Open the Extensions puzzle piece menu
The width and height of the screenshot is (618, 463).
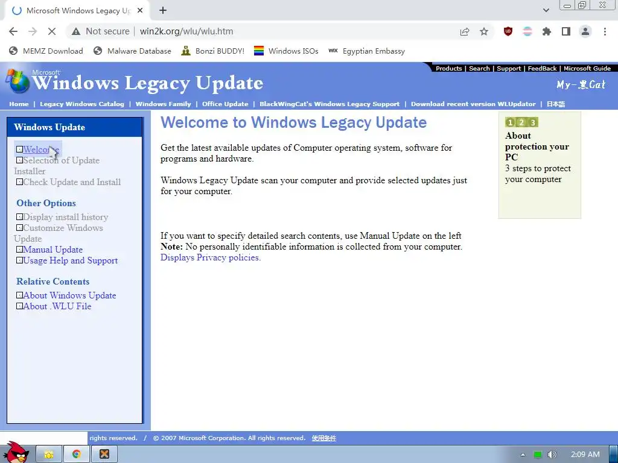[547, 31]
